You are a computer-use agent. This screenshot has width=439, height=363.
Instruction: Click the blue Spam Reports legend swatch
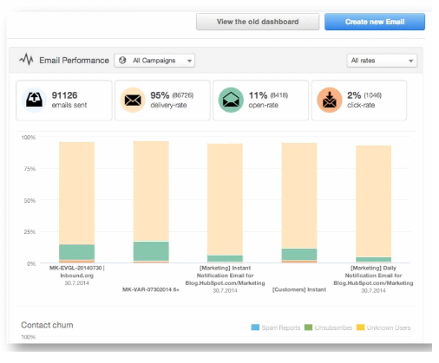255,327
